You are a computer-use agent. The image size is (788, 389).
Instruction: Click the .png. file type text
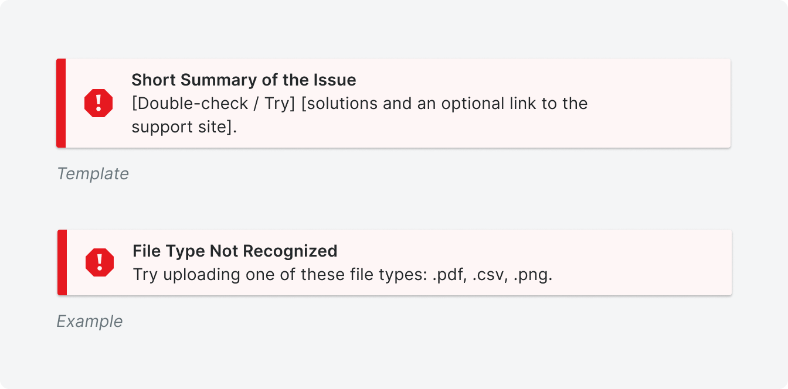(x=533, y=275)
